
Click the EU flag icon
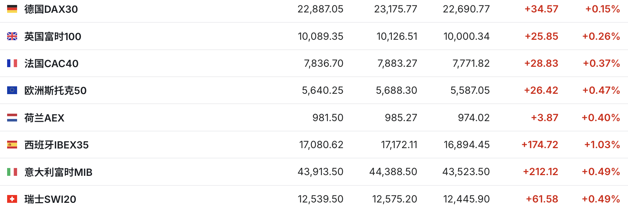coord(12,90)
